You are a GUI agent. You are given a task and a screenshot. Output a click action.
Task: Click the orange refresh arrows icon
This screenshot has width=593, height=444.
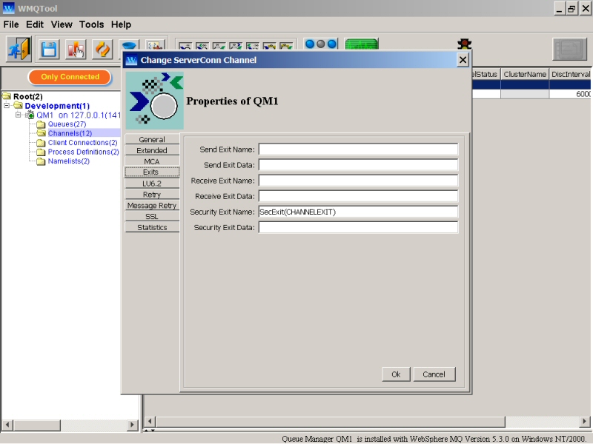pos(102,50)
